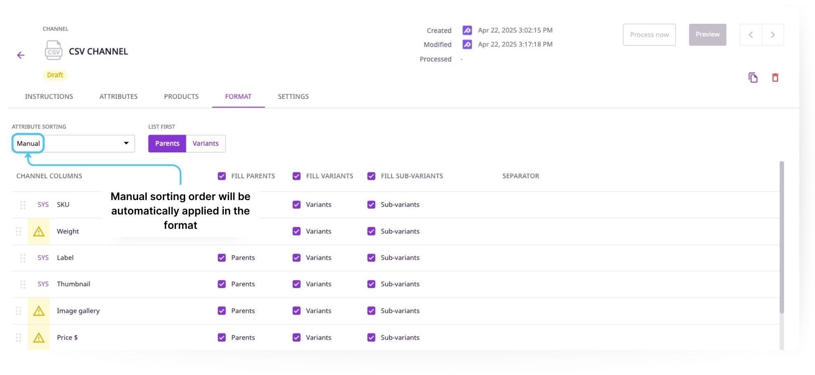Click warning icon on Weight row
The height and width of the screenshot is (375, 815).
pyautogui.click(x=39, y=231)
